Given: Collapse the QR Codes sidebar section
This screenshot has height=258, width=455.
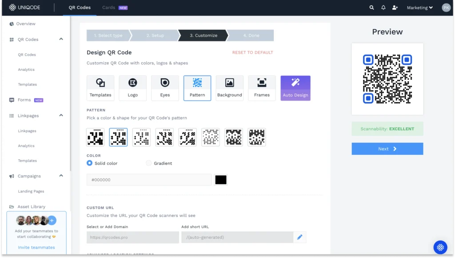Looking at the screenshot, I should coord(61,39).
